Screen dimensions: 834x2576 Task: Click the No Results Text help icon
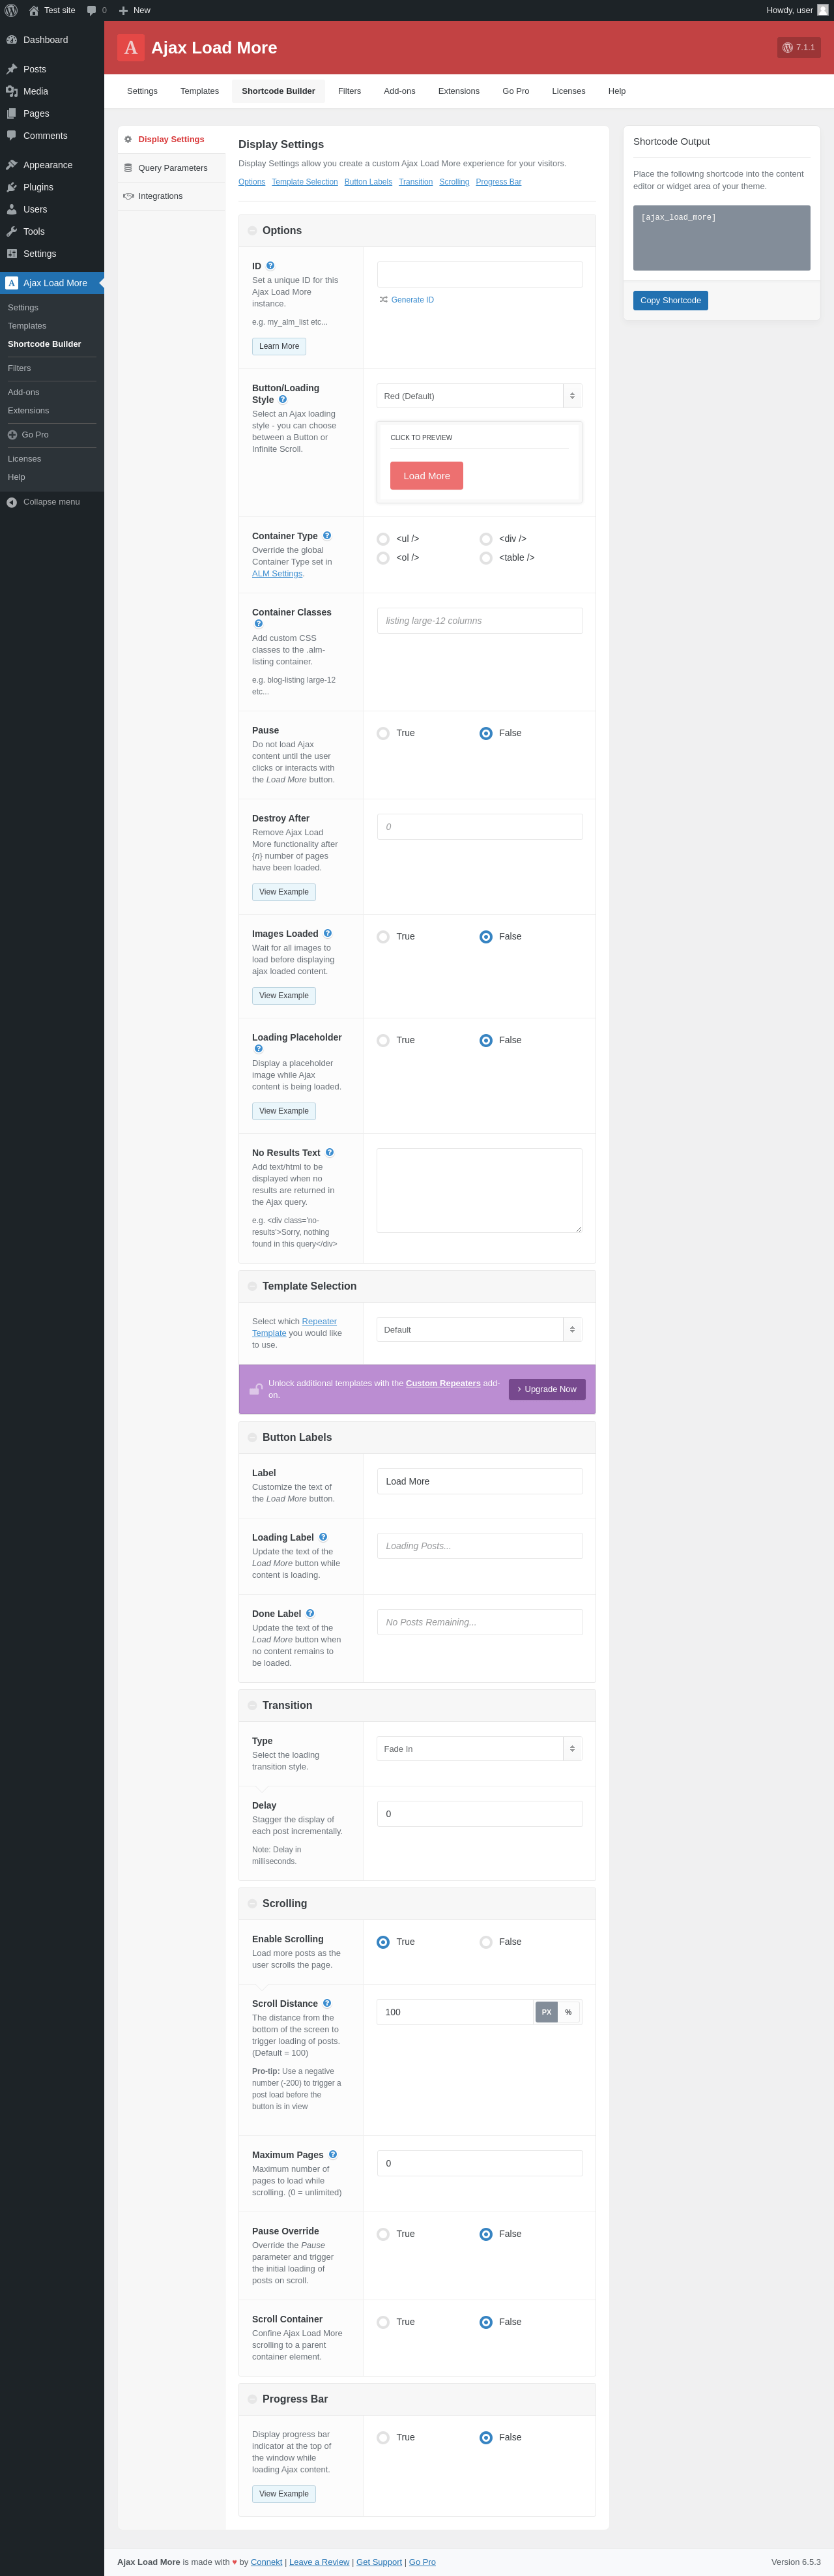(x=330, y=1152)
